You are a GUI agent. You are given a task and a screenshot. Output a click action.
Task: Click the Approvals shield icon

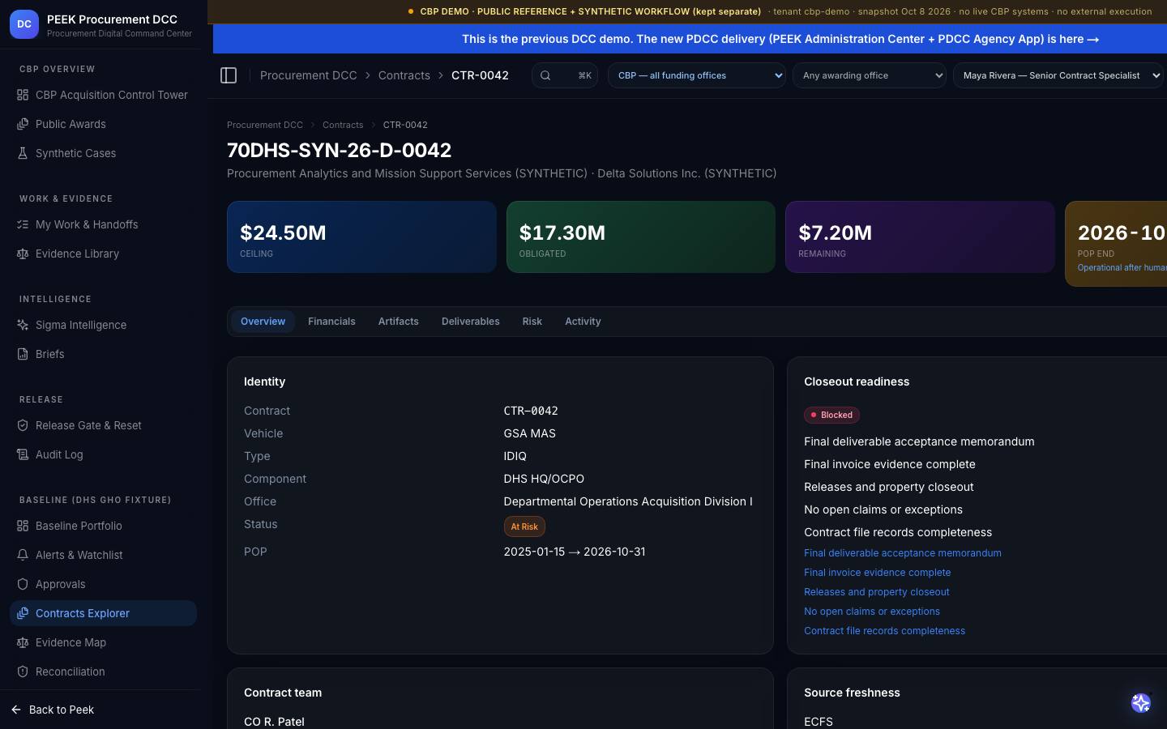click(23, 584)
